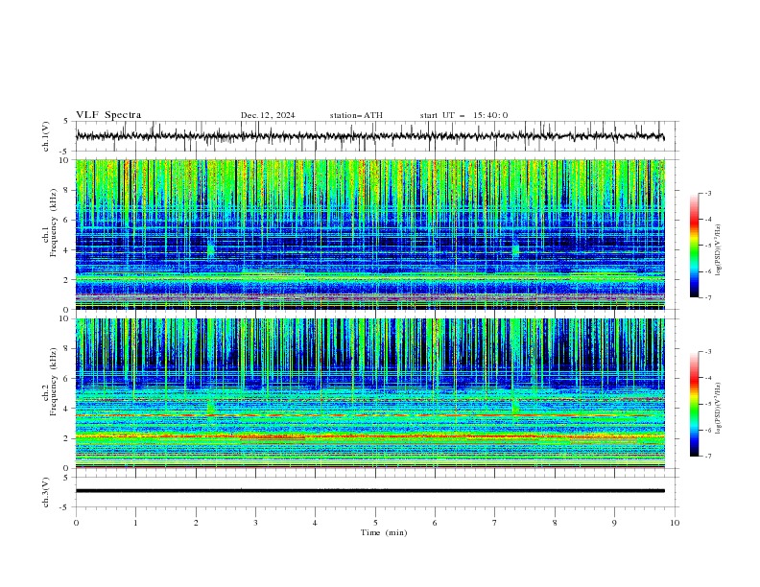Screen dimensions: 760x587
Task: Click the "-5" tick on ch.2 color bar
Action: [x=707, y=404]
